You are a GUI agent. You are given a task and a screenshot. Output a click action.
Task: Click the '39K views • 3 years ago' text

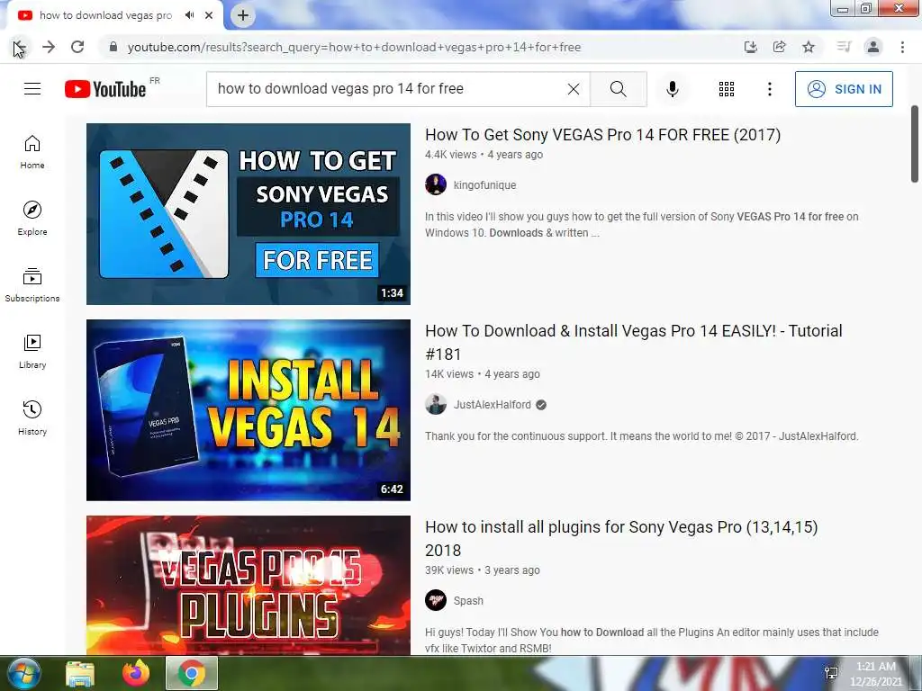coord(483,570)
